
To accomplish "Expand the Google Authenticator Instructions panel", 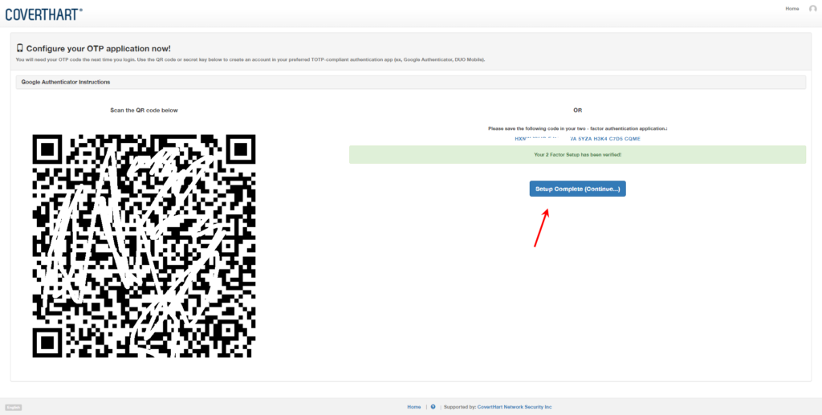I will click(x=410, y=82).
